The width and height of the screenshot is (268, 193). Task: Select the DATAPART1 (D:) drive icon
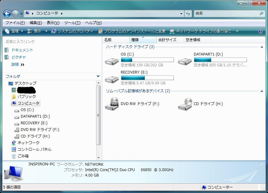[185, 61]
